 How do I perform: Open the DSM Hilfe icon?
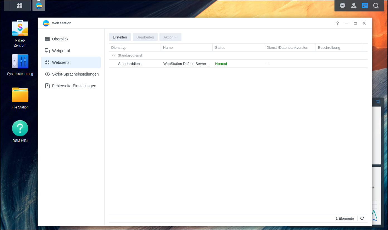20,128
